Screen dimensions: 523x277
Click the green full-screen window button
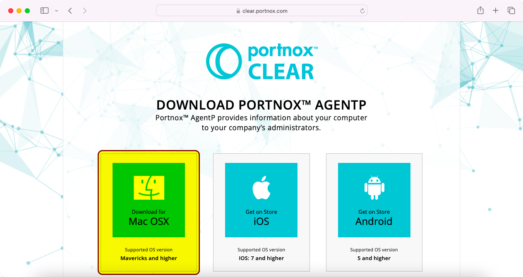click(x=27, y=11)
